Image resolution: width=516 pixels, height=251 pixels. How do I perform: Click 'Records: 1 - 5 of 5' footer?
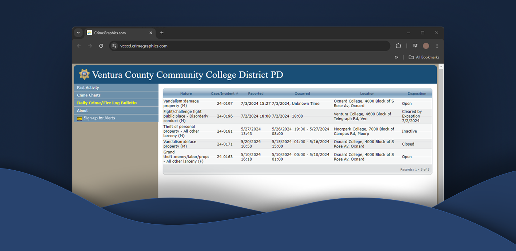pyautogui.click(x=415, y=170)
